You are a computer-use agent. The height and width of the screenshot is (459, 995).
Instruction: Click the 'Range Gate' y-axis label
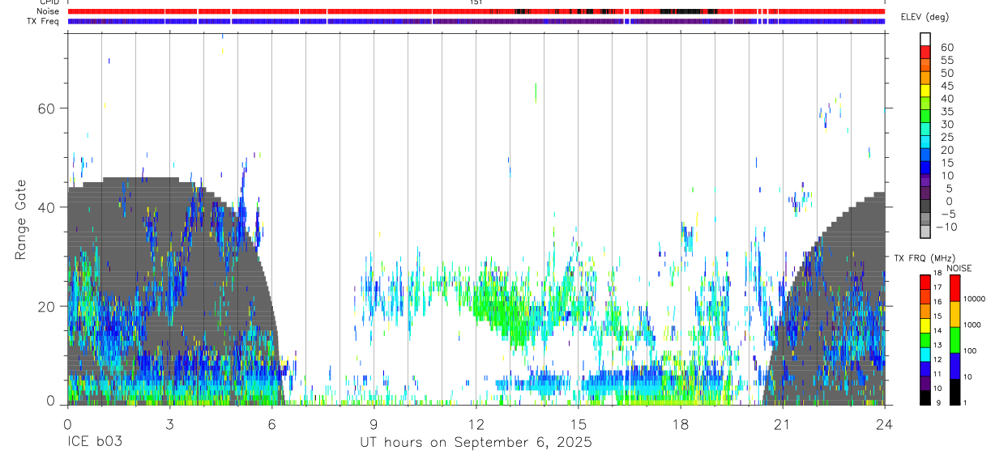pos(21,220)
